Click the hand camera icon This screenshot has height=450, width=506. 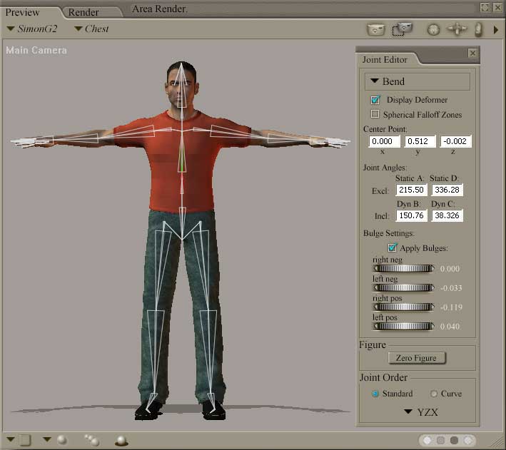(x=478, y=30)
